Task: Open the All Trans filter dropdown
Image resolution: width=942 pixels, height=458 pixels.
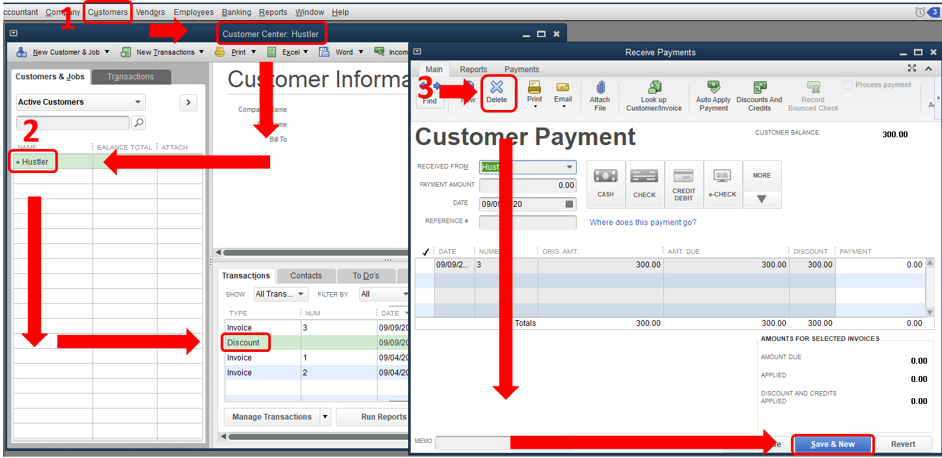Action: point(280,293)
